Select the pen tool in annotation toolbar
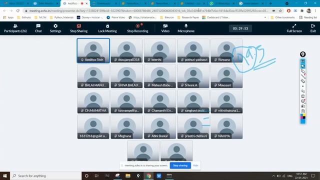This screenshot has width=320, height=180. coord(303,71)
